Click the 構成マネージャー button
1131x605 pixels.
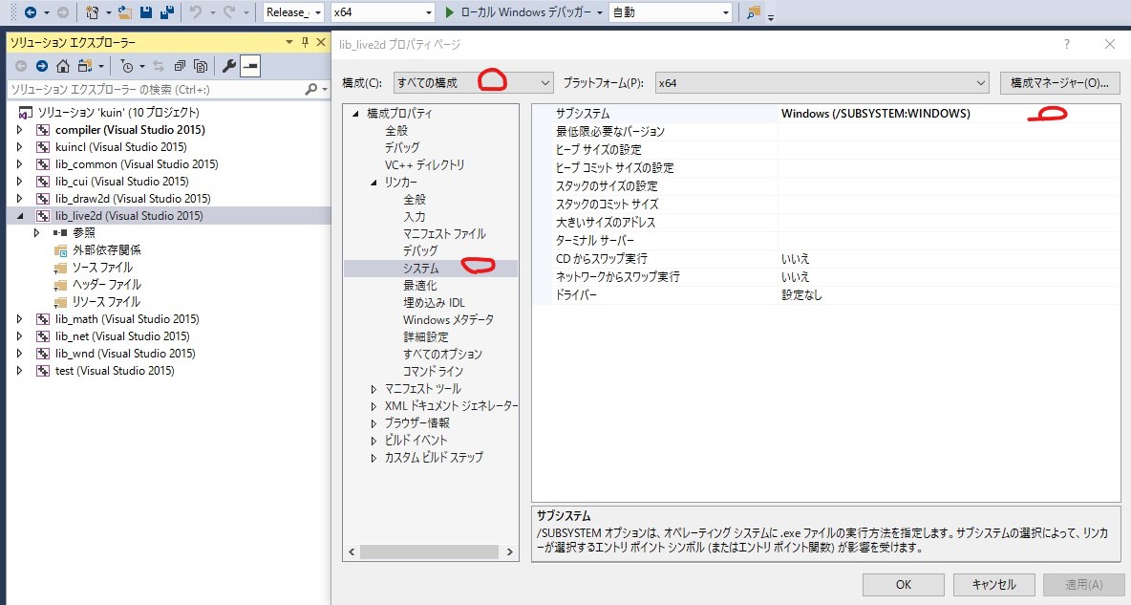tap(1059, 83)
